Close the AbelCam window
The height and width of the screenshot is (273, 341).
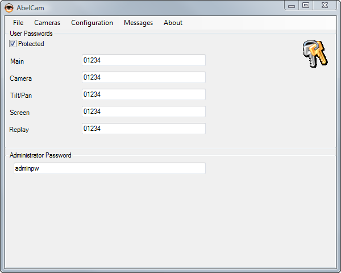325,6
